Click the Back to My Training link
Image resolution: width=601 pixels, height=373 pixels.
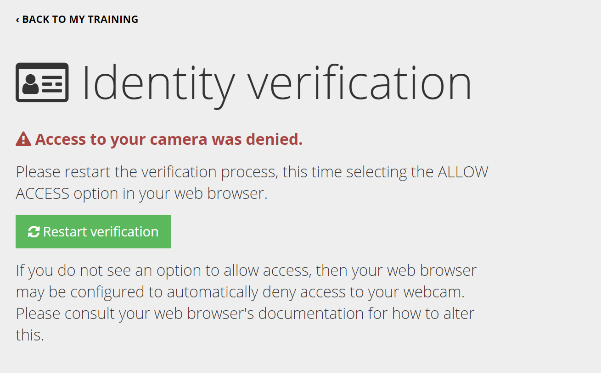point(77,19)
